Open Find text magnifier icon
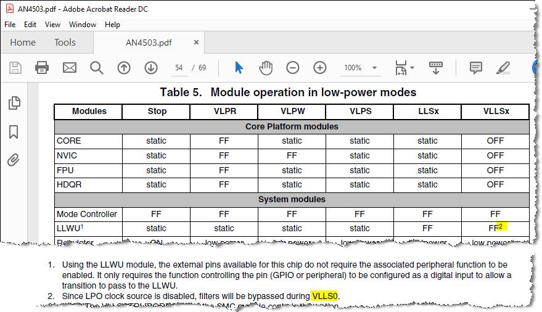The height and width of the screenshot is (312, 542). pyautogui.click(x=96, y=68)
